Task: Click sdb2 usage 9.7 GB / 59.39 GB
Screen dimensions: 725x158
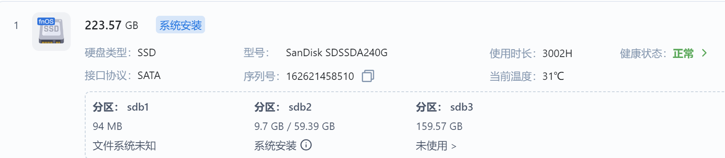Action: [x=295, y=126]
